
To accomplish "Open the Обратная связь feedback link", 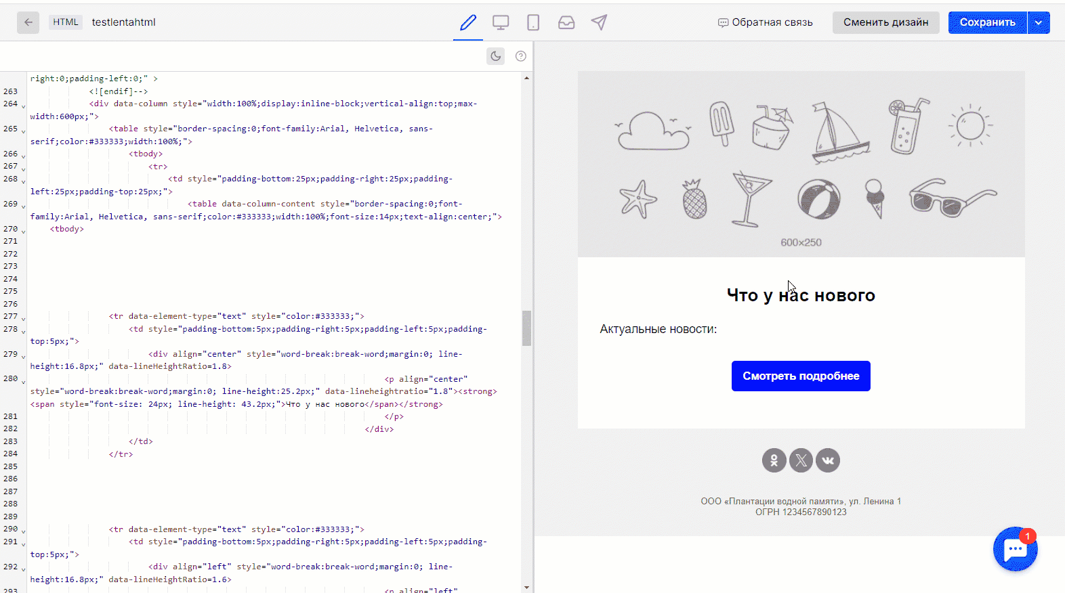I will click(766, 22).
